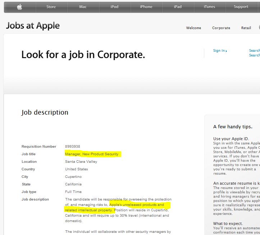This screenshot has height=235, width=260.
Task: Go to the Support page
Action: tap(241, 7)
